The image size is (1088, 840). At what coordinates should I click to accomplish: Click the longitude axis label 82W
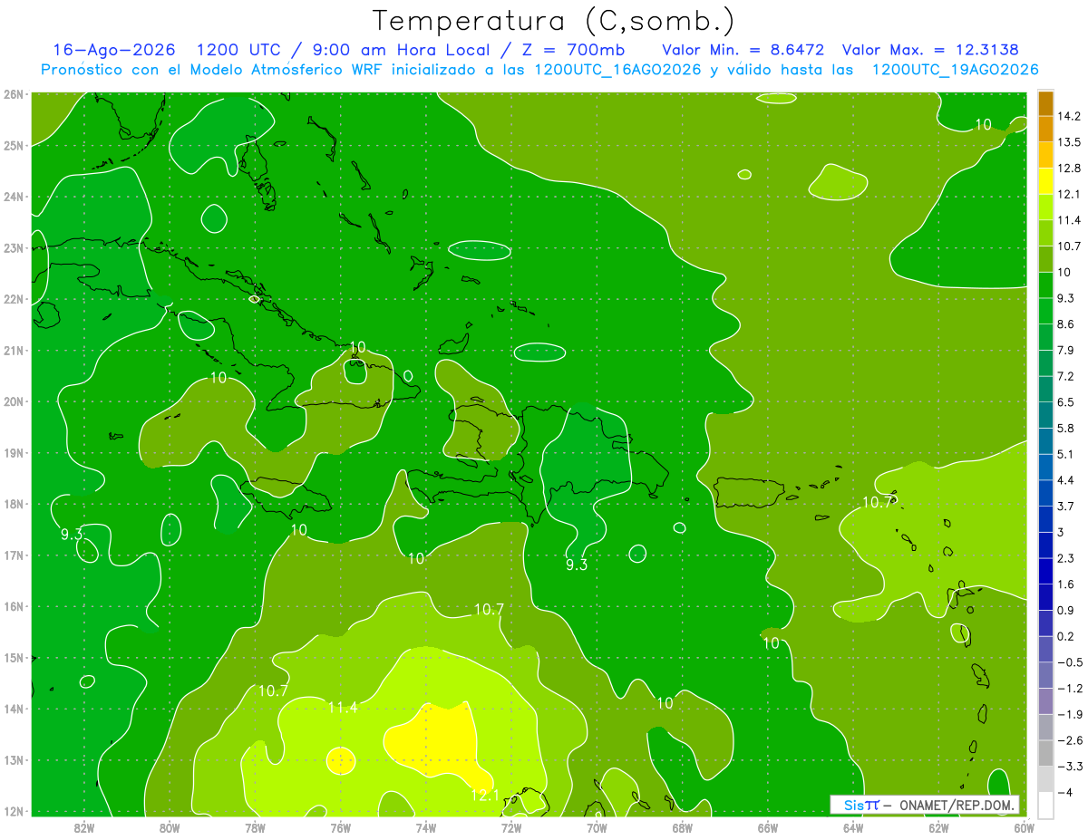pyautogui.click(x=84, y=827)
